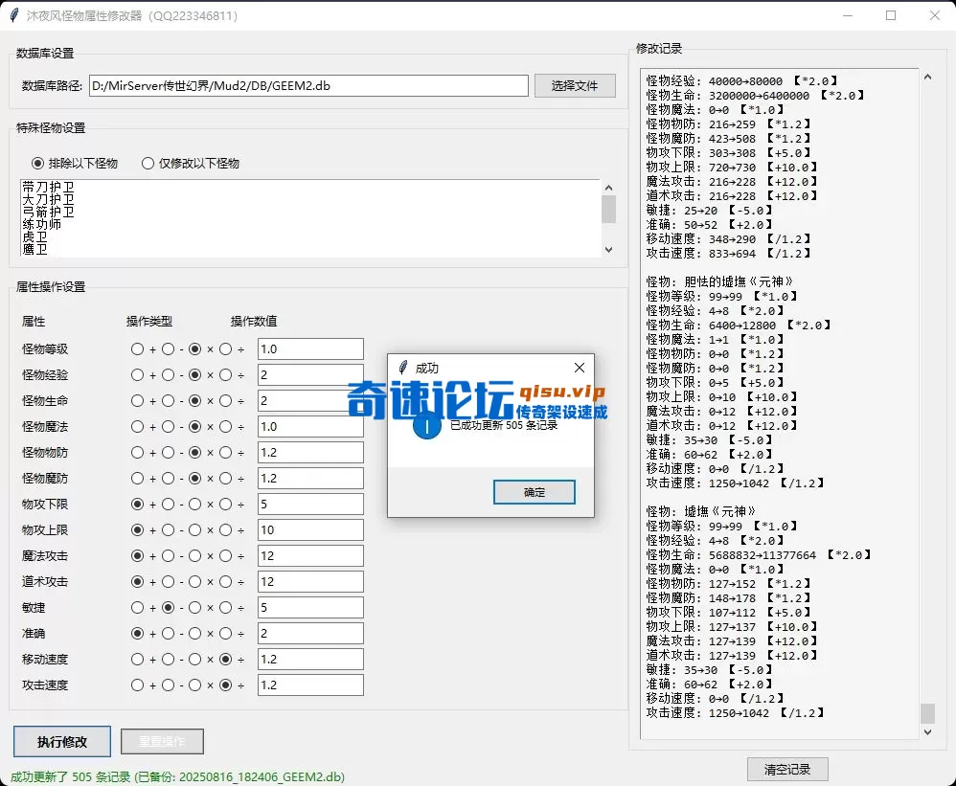Click the Python feather icon in title bar
Screen dimensions: 956x786
coord(16,15)
